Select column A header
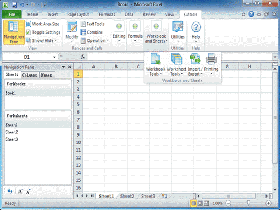 (94, 67)
